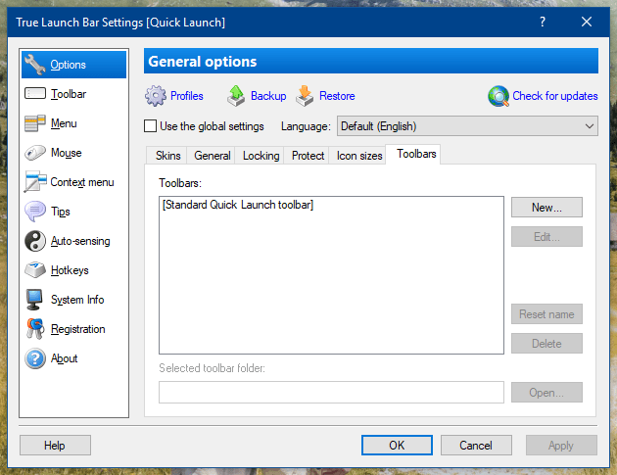Screen dimensions: 617x475
Task: Open the Protect tab
Action: (x=308, y=156)
